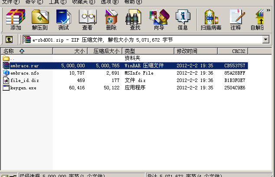Select the file_id.diz file name
Screen dimensions: 275x177
click(x=25, y=81)
